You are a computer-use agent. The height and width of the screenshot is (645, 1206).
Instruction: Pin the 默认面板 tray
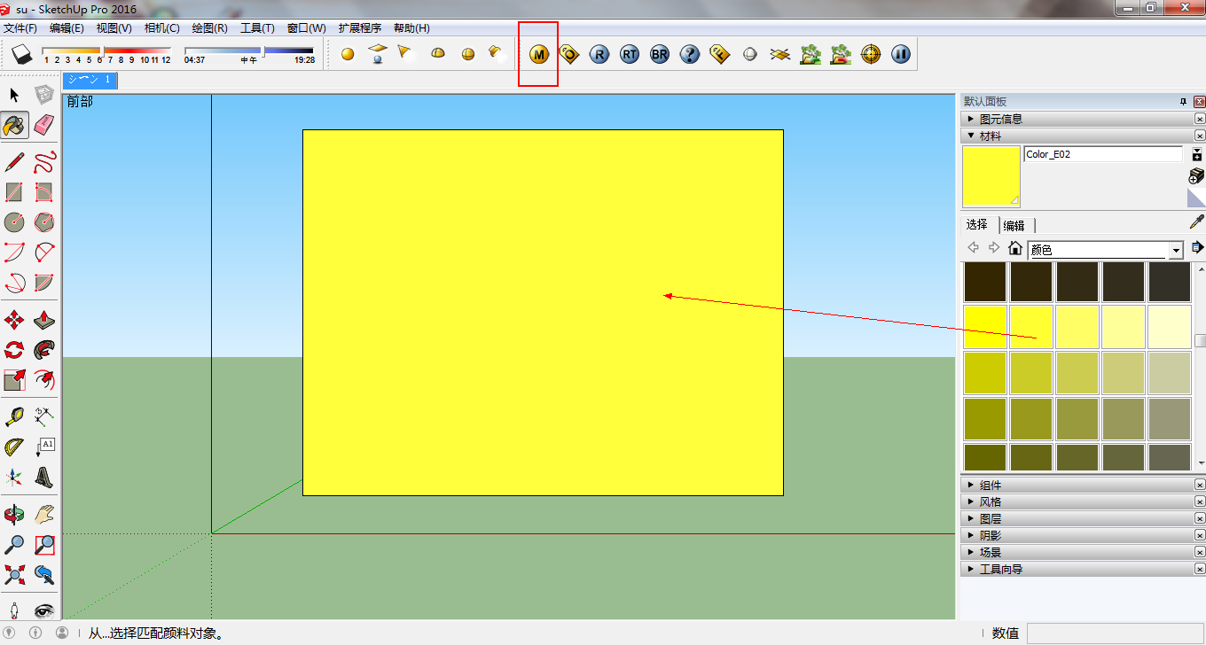point(1183,102)
